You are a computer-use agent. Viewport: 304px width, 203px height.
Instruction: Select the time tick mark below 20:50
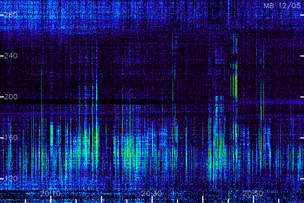(x=254, y=200)
